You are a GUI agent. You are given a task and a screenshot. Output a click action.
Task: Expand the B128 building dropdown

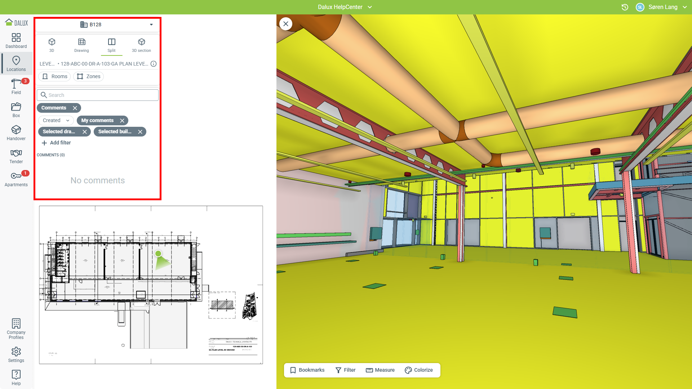(x=151, y=24)
